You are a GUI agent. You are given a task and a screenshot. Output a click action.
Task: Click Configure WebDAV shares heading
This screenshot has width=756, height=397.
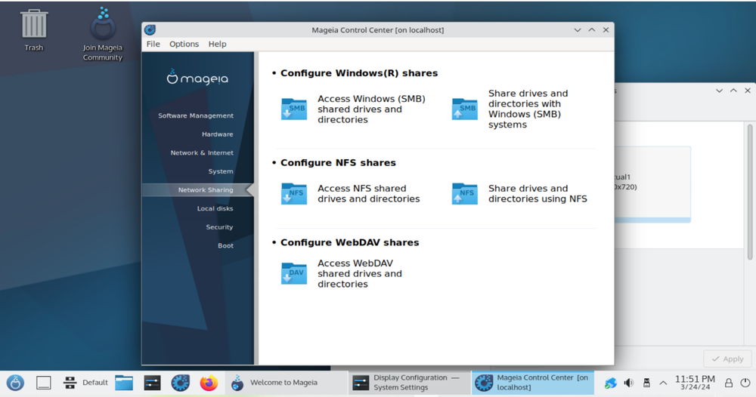click(x=349, y=242)
